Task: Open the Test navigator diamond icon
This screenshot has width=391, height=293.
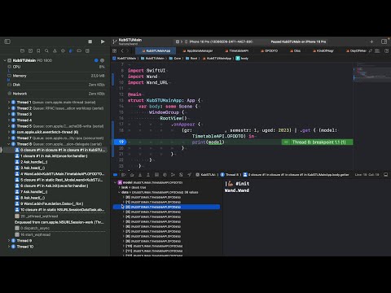Action: (x=63, y=50)
